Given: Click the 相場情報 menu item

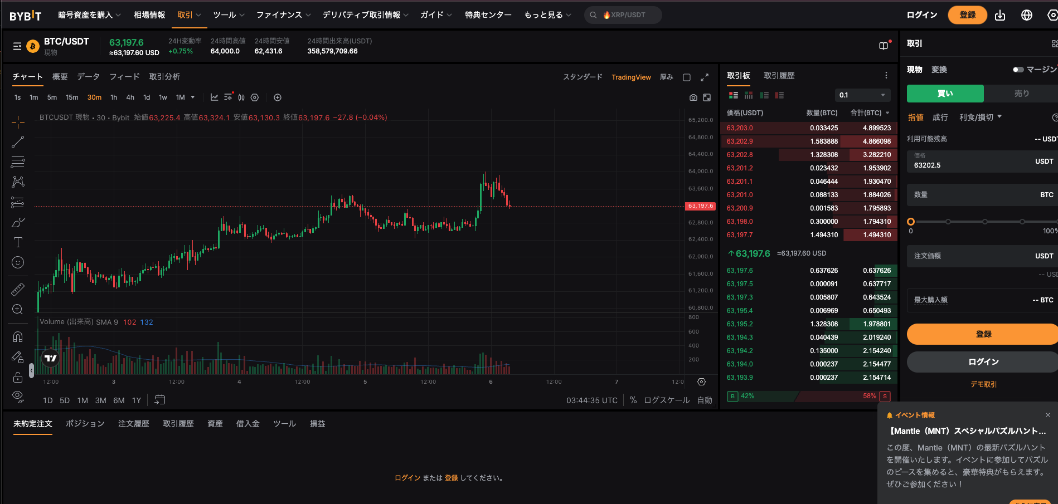Looking at the screenshot, I should 149,15.
